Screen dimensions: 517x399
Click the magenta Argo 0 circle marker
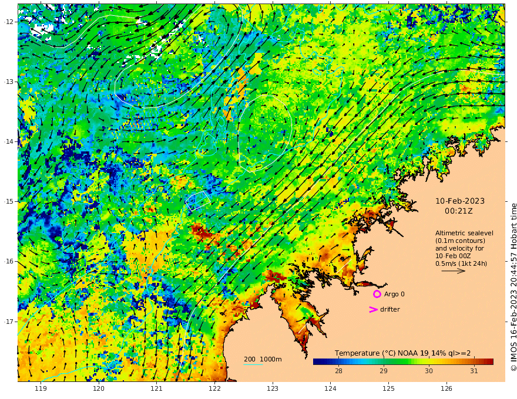pos(377,294)
